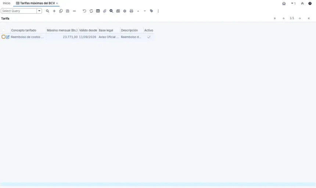Click the Reembolso d... description cell
The image size is (316, 188).
[131, 37]
